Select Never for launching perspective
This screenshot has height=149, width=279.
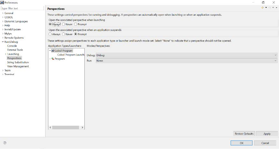coord(63,24)
